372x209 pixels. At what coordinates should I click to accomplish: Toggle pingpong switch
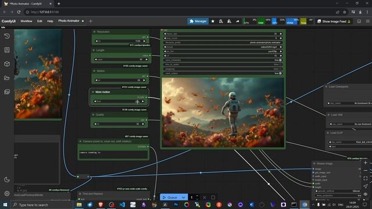[x=280, y=69]
